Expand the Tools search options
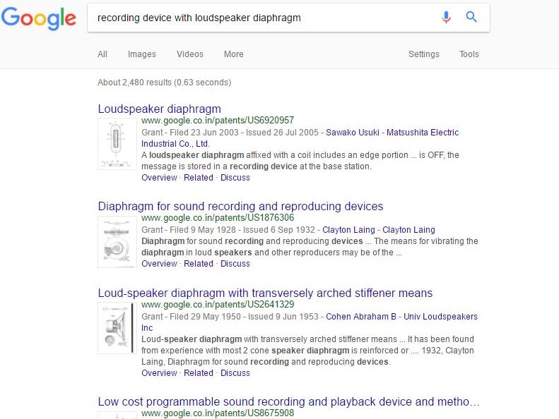The image size is (559, 419). point(469,54)
